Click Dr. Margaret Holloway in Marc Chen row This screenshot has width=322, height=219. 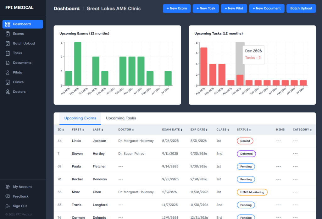click(x=136, y=192)
